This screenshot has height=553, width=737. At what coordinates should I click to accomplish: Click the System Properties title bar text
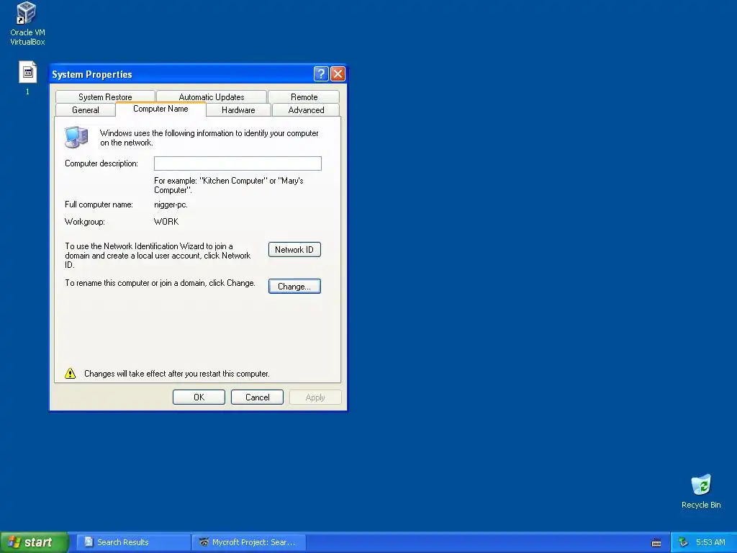tap(92, 74)
